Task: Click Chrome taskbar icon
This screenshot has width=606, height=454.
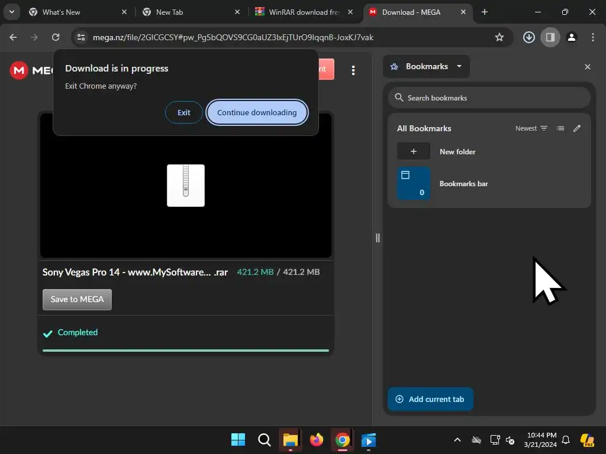Action: click(x=343, y=439)
